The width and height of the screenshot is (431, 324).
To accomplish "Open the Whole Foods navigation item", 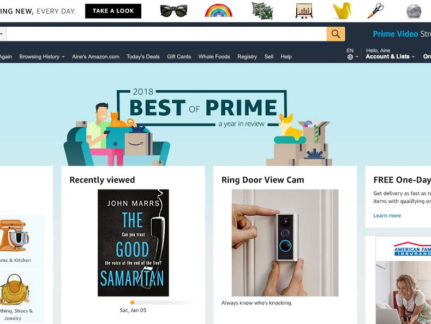I will [214, 57].
